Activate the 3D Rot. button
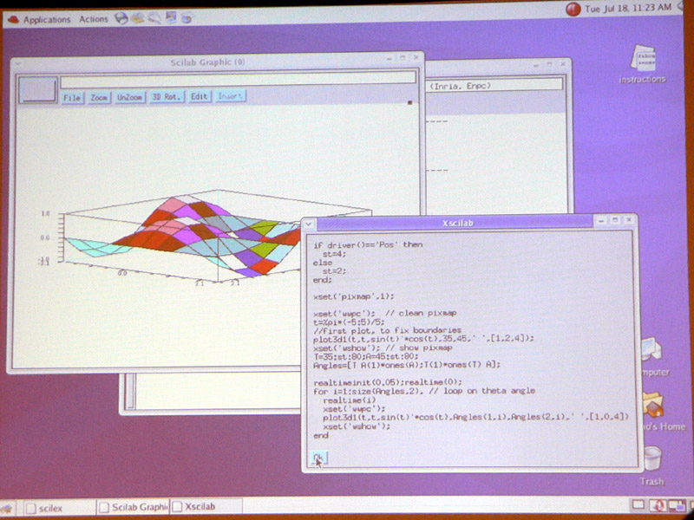Viewport: 694px width, 520px height. pos(167,97)
